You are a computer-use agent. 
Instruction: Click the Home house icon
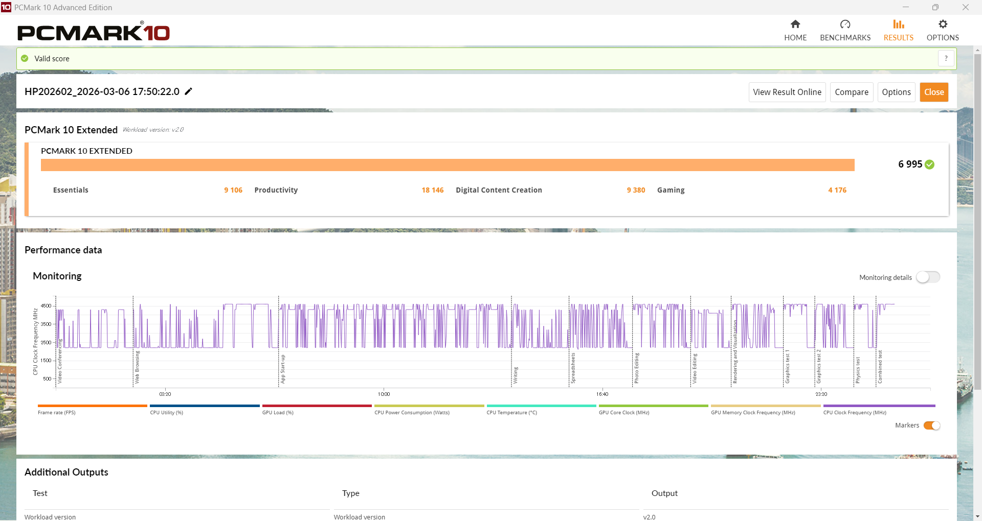pyautogui.click(x=795, y=25)
